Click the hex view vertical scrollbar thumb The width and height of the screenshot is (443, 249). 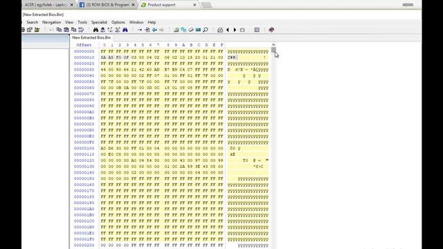pyautogui.click(x=273, y=50)
